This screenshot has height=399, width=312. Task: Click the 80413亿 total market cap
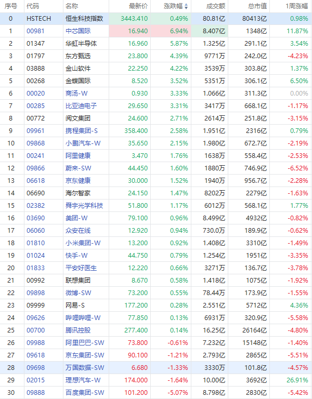click(254, 19)
